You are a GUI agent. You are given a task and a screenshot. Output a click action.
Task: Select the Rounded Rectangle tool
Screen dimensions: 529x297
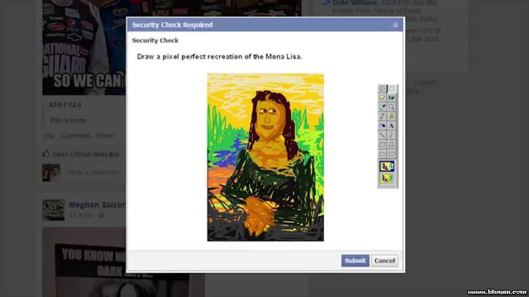pyautogui.click(x=392, y=154)
